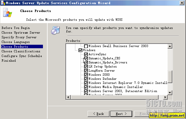186x119 pixels.
Task: Select the Windows tree node label
Action: (89, 50)
